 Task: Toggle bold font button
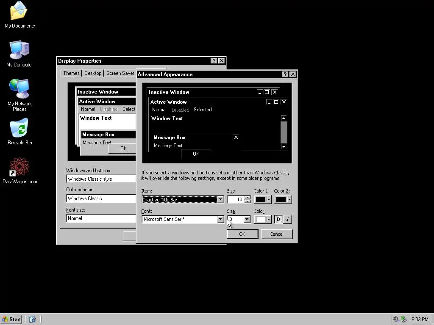pos(278,219)
